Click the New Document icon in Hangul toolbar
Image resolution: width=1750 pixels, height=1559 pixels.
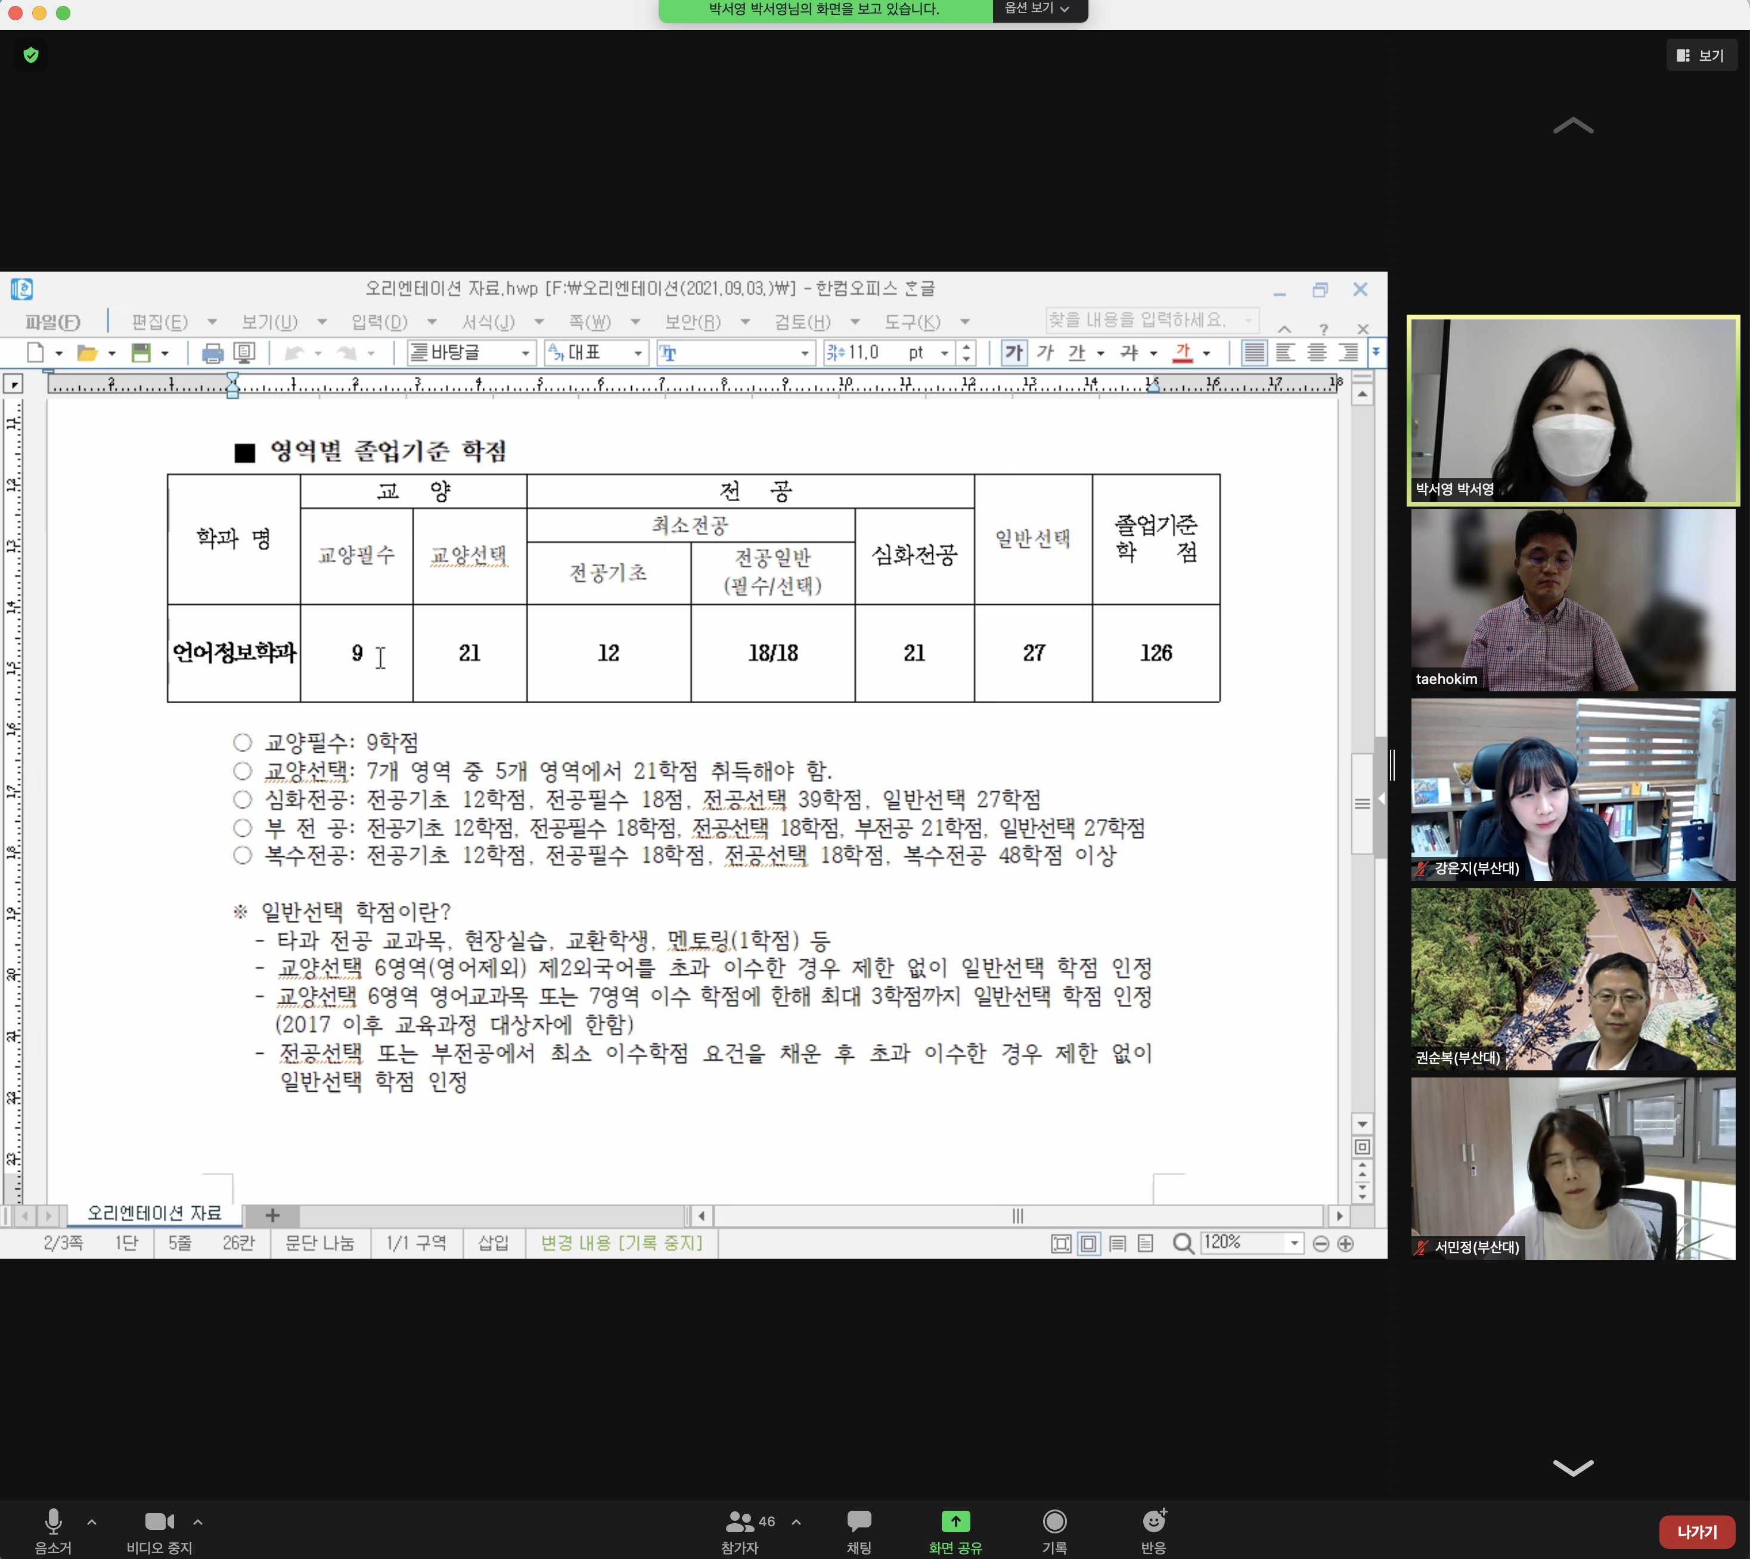pos(35,352)
